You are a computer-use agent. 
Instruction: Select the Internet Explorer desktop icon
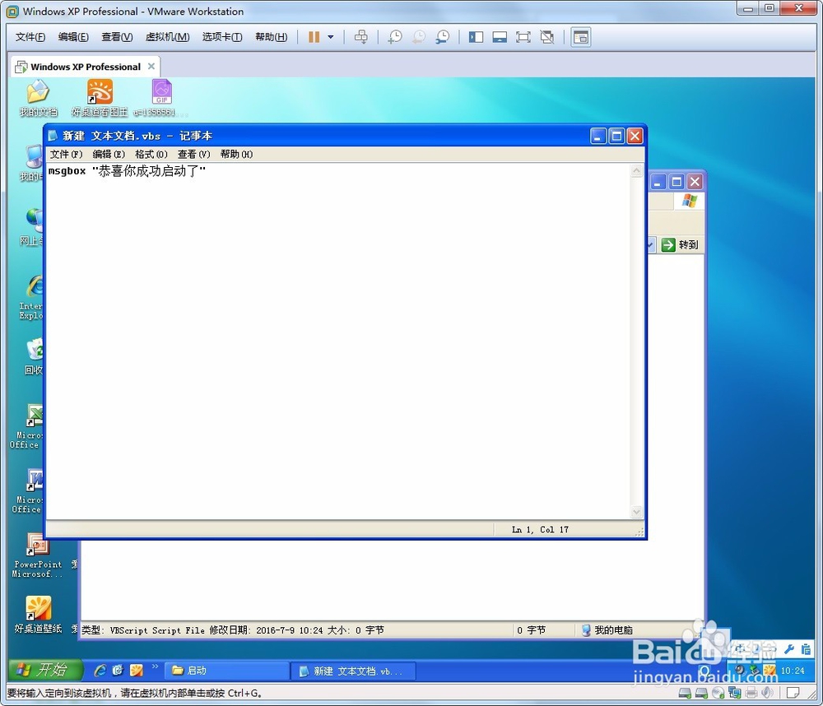click(x=32, y=296)
